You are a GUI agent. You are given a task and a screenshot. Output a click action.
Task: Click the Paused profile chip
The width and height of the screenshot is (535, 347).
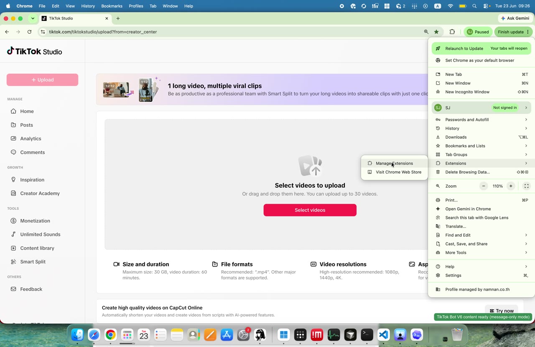coord(478,32)
